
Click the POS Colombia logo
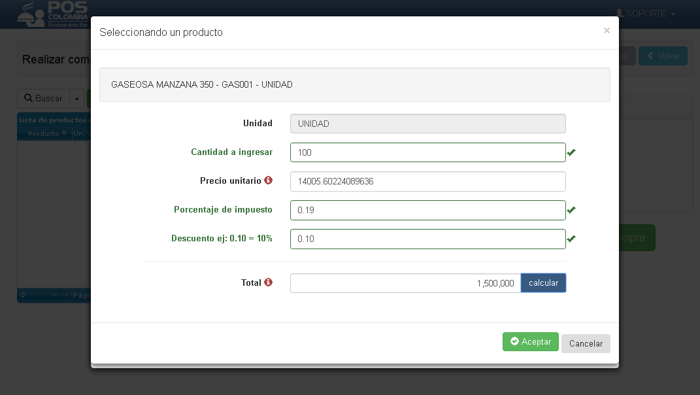point(52,14)
